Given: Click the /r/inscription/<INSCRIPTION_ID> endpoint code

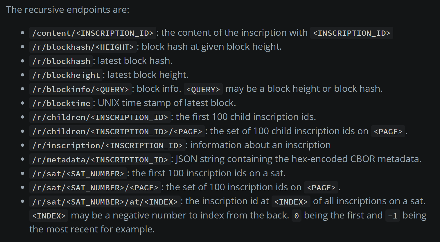Looking at the screenshot, I should point(107,146).
